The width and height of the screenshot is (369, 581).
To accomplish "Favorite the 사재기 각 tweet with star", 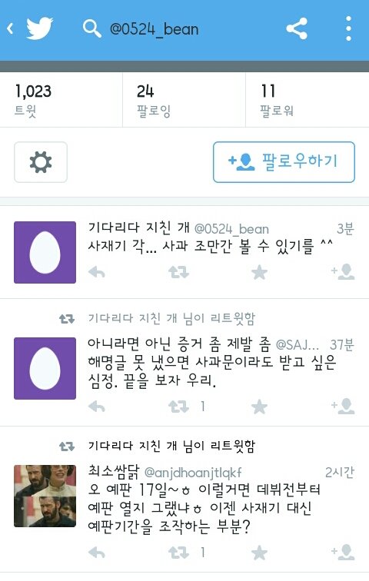I will pyautogui.click(x=259, y=273).
